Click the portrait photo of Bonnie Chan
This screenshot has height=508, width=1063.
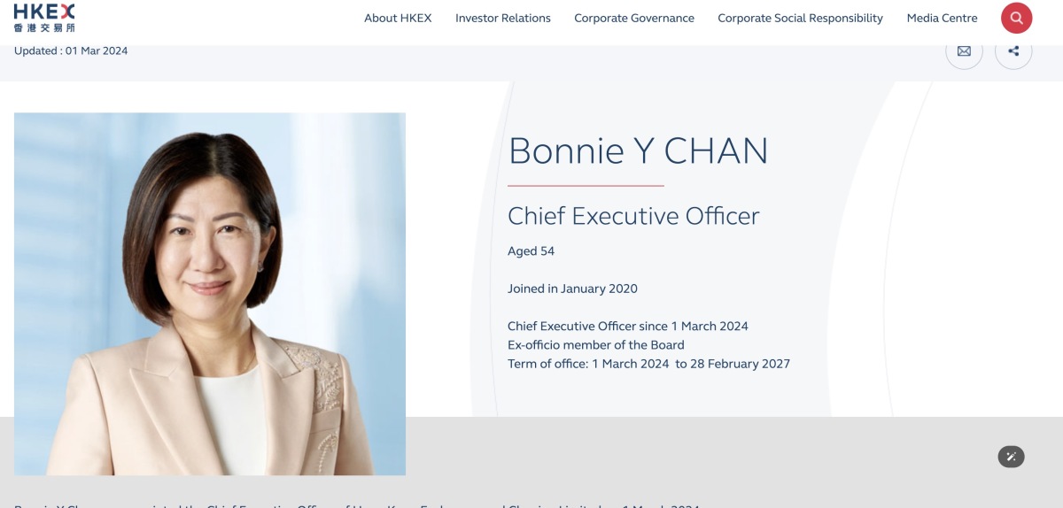click(210, 294)
